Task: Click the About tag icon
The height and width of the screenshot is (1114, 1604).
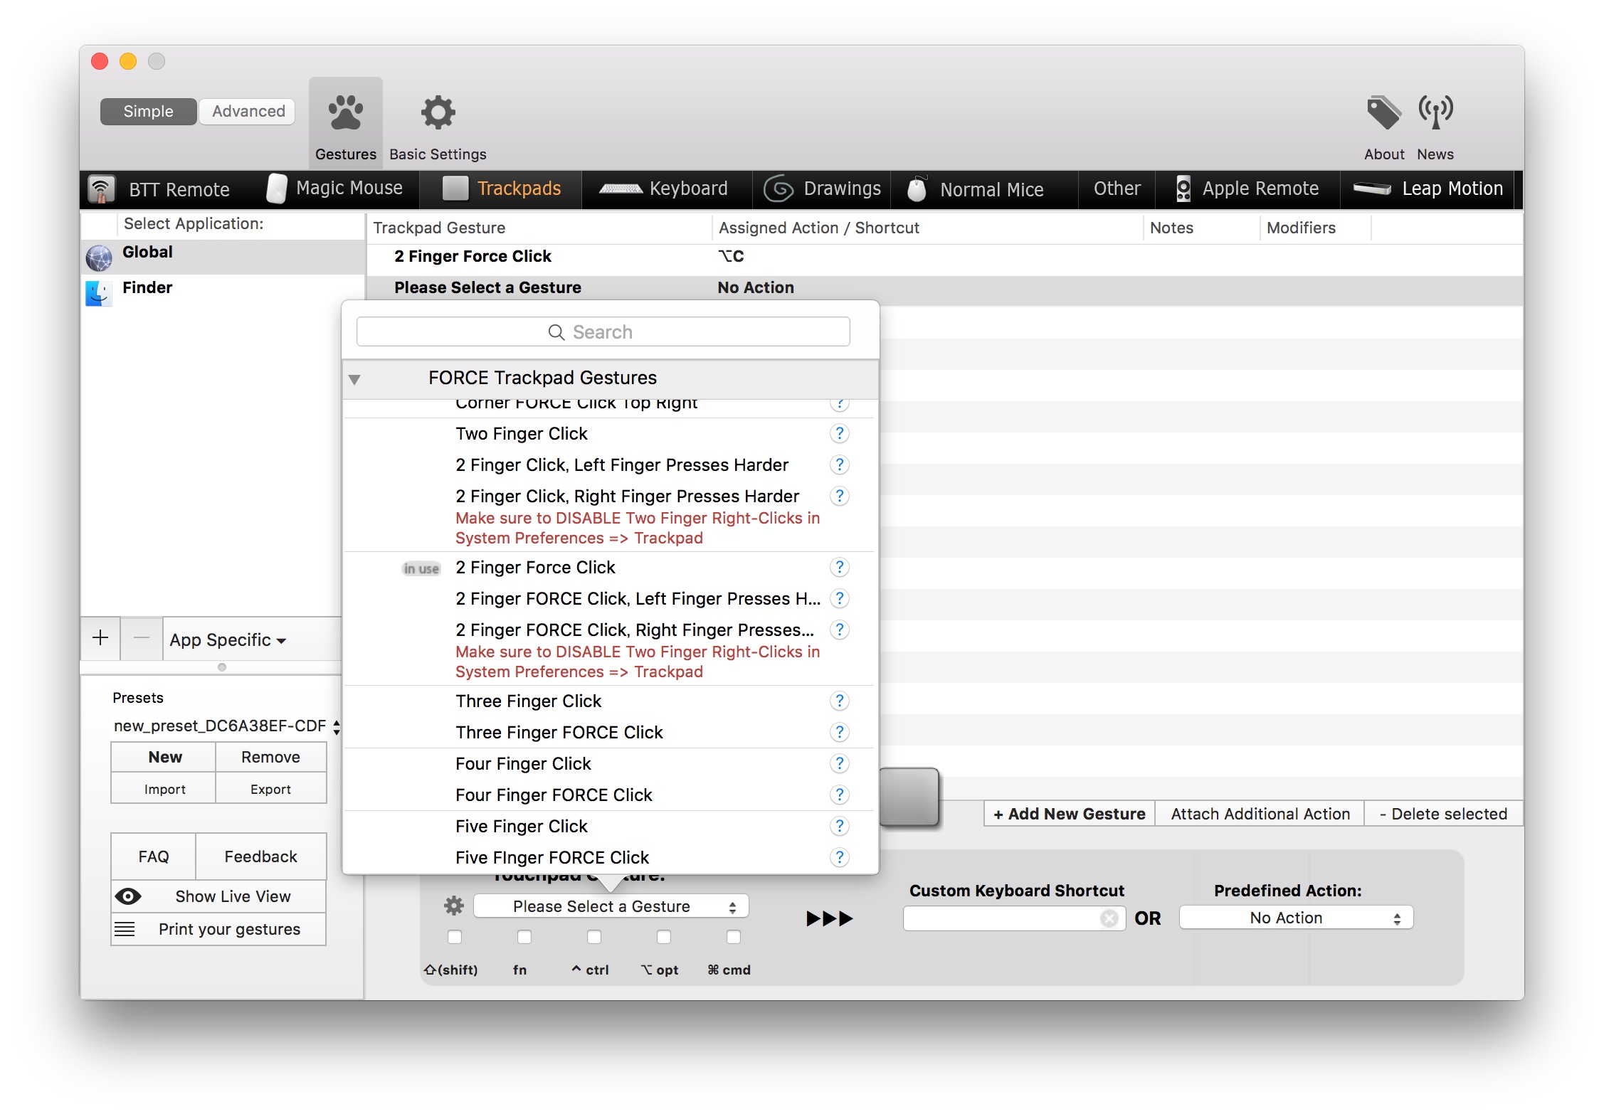Action: coord(1383,114)
